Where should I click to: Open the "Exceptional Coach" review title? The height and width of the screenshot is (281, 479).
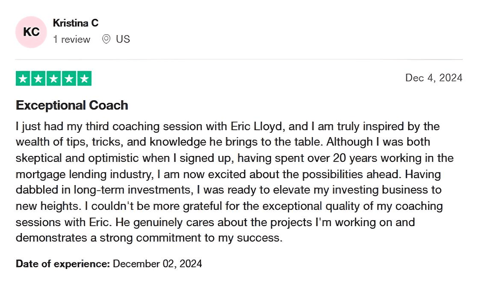[x=72, y=105]
